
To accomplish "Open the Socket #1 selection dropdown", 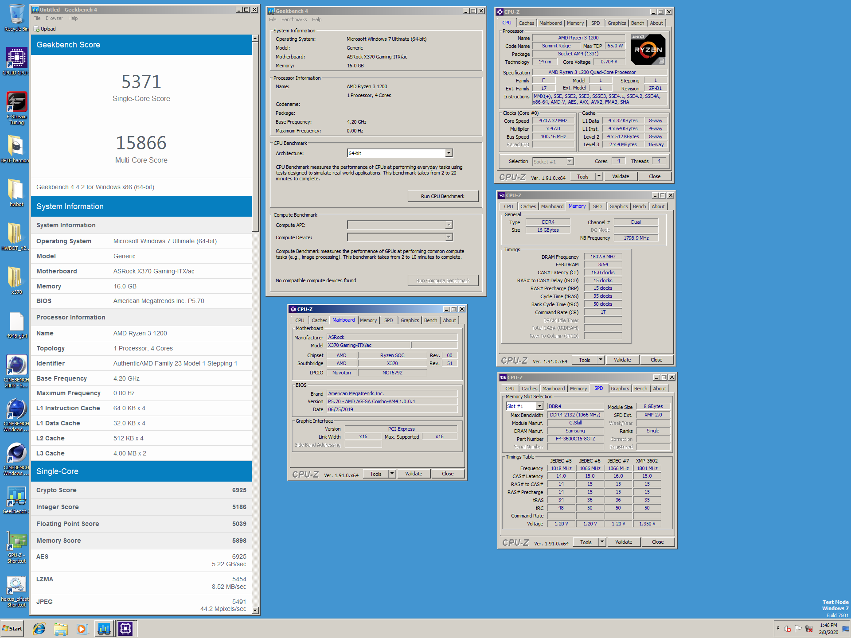I will [570, 161].
